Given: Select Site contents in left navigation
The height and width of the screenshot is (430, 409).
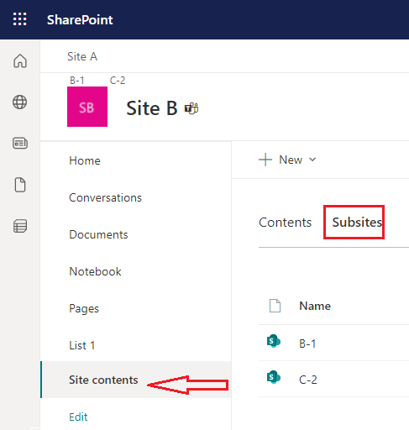Looking at the screenshot, I should 136,380.
